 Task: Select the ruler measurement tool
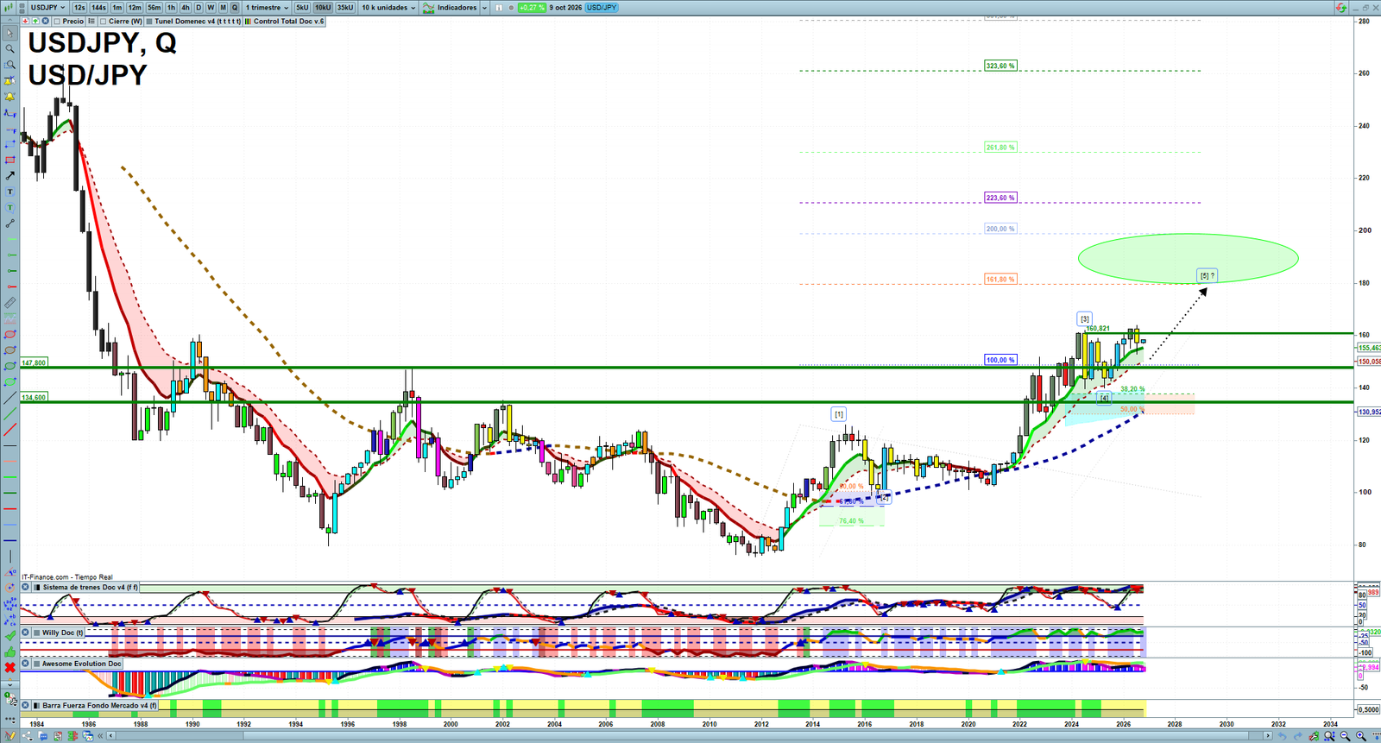click(x=9, y=303)
